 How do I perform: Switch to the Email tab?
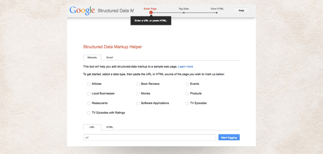click(x=109, y=58)
